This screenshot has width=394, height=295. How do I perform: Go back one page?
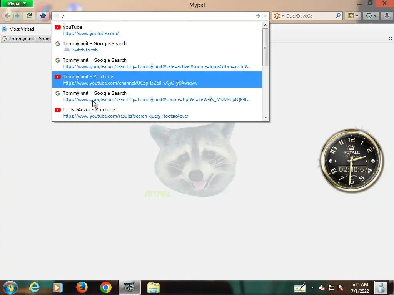[7, 16]
